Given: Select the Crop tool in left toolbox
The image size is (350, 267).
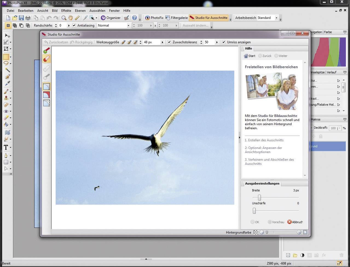Looking at the screenshot, I should pos(6,49).
